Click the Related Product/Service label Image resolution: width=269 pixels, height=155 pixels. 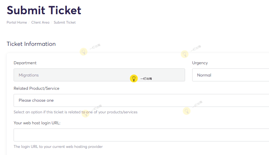pyautogui.click(x=36, y=88)
